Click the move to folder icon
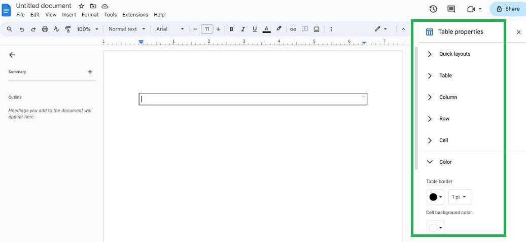 (93, 6)
